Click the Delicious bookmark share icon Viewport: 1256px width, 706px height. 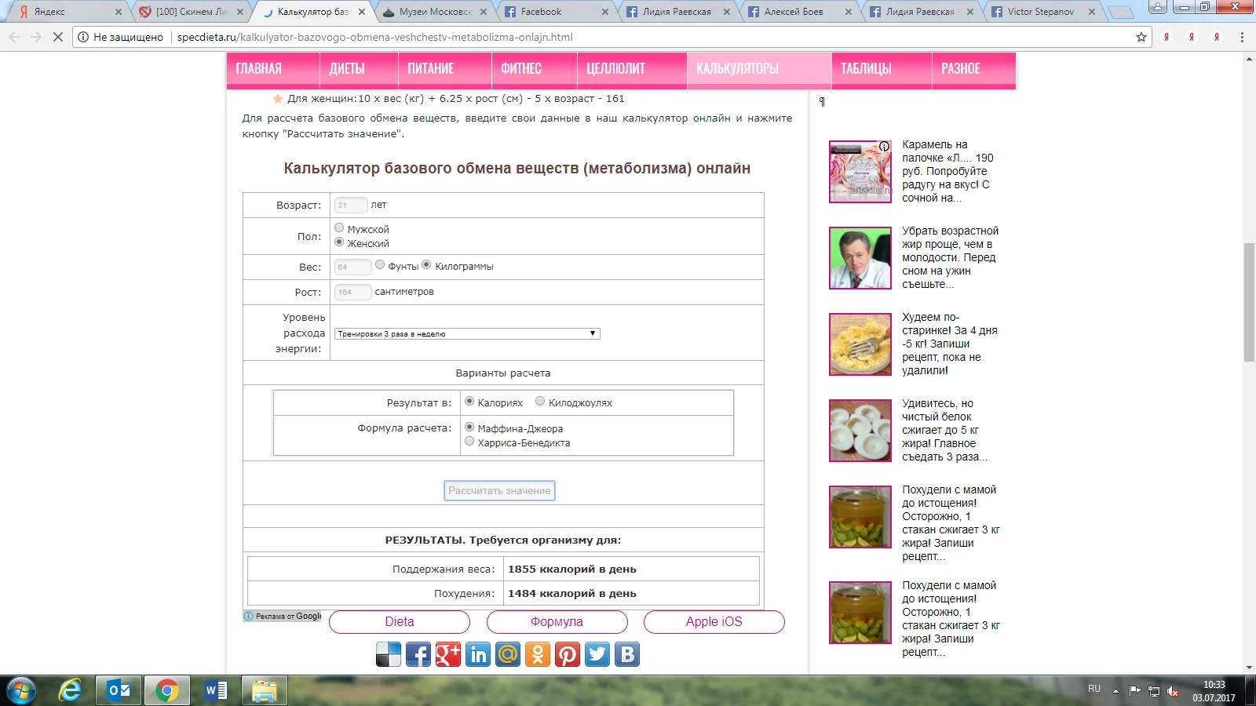click(x=389, y=654)
